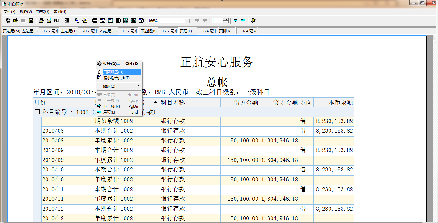Click the vertical scrollbar up arrow
This screenshot has width=438, height=223.
435,38
